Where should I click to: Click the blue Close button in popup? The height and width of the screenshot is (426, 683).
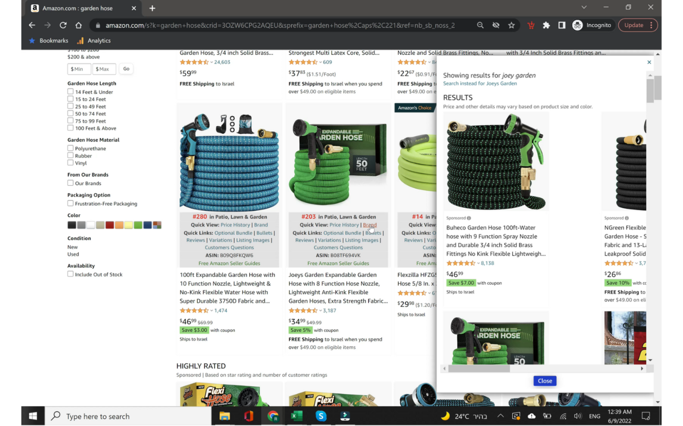[x=545, y=381]
